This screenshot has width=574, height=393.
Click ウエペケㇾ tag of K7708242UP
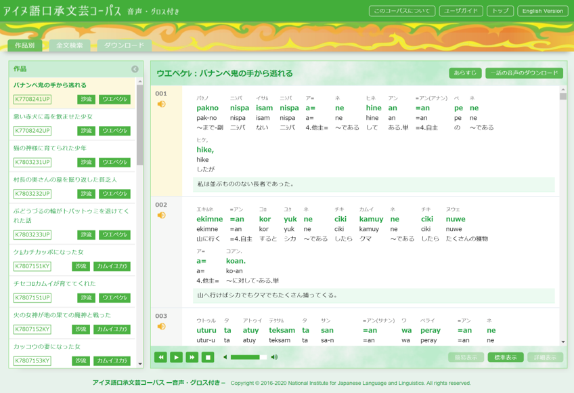pos(114,131)
